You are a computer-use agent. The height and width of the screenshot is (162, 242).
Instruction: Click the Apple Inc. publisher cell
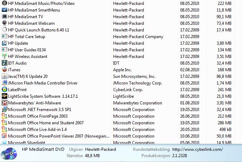pyautogui.click(x=122, y=70)
